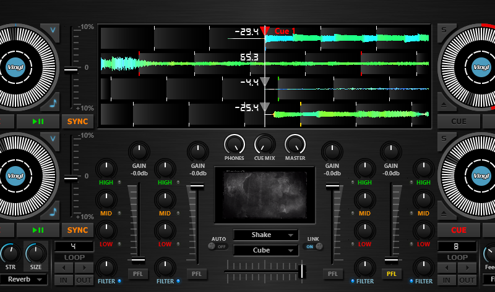The width and height of the screenshot is (495, 292).
Task: Click the GAIN knob of the leftmost channel
Action: tap(139, 152)
